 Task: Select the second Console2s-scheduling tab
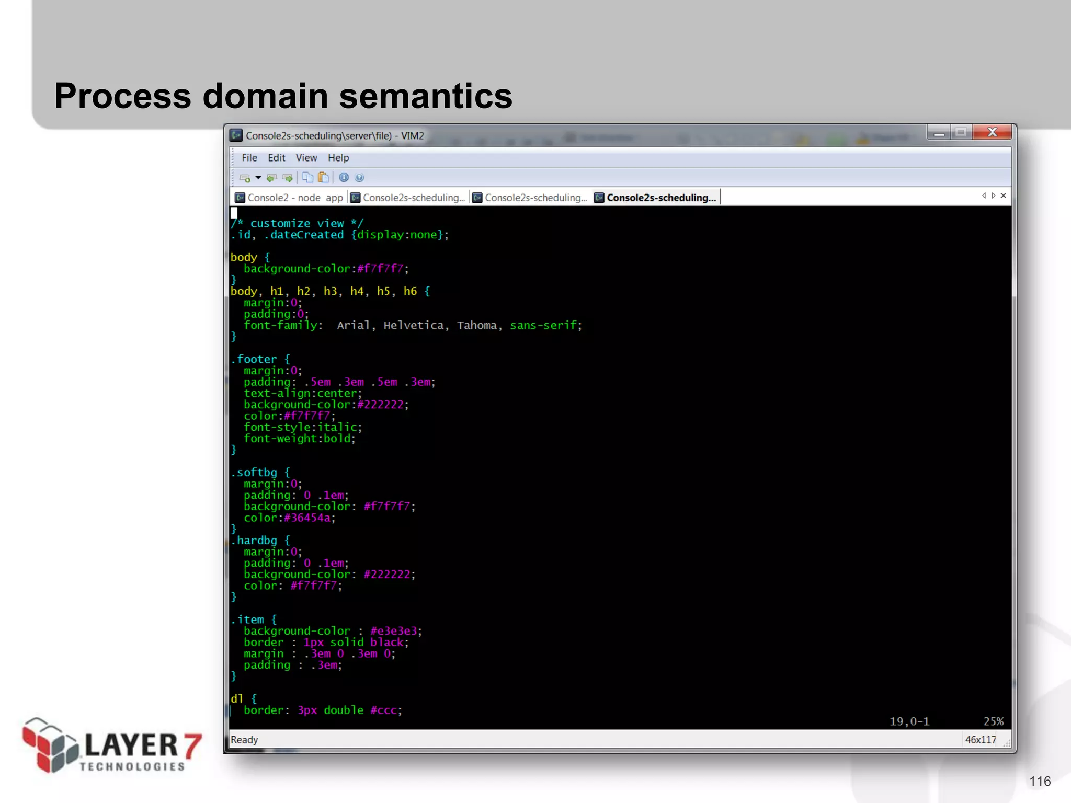pyautogui.click(x=408, y=198)
